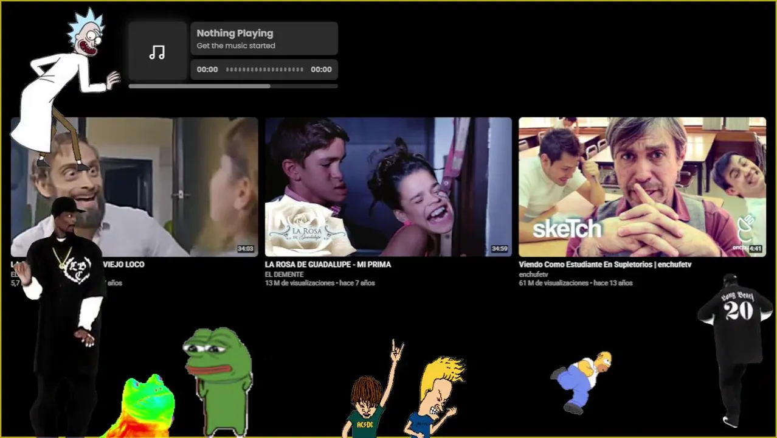777x438 pixels.
Task: Click the total time 00:00 on the right
Action: pos(321,69)
